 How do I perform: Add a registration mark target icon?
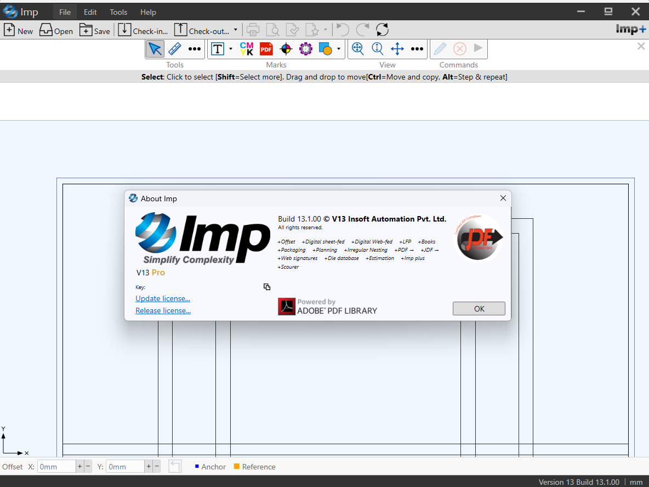tap(286, 49)
